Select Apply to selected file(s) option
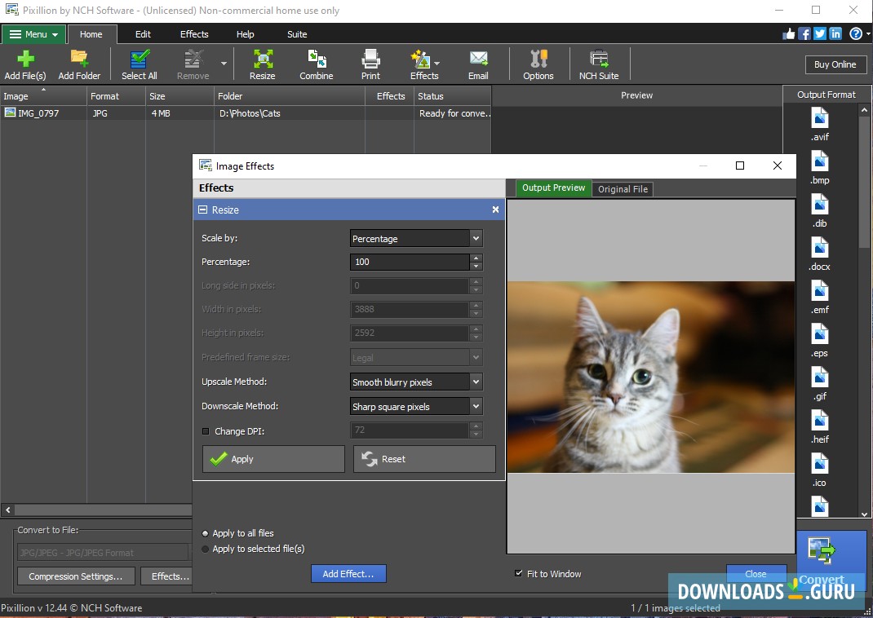 point(206,550)
